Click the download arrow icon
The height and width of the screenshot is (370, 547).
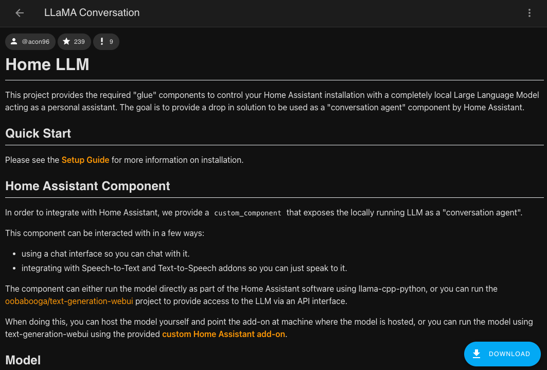477,354
